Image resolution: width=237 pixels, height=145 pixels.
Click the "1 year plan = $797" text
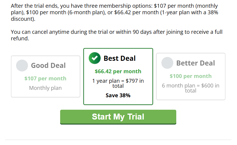(118, 81)
